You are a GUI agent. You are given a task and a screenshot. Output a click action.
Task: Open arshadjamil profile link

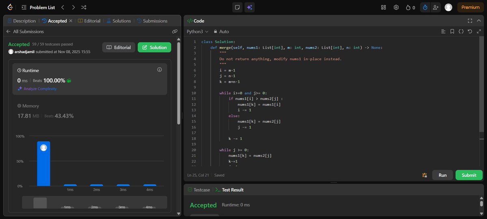click(24, 52)
